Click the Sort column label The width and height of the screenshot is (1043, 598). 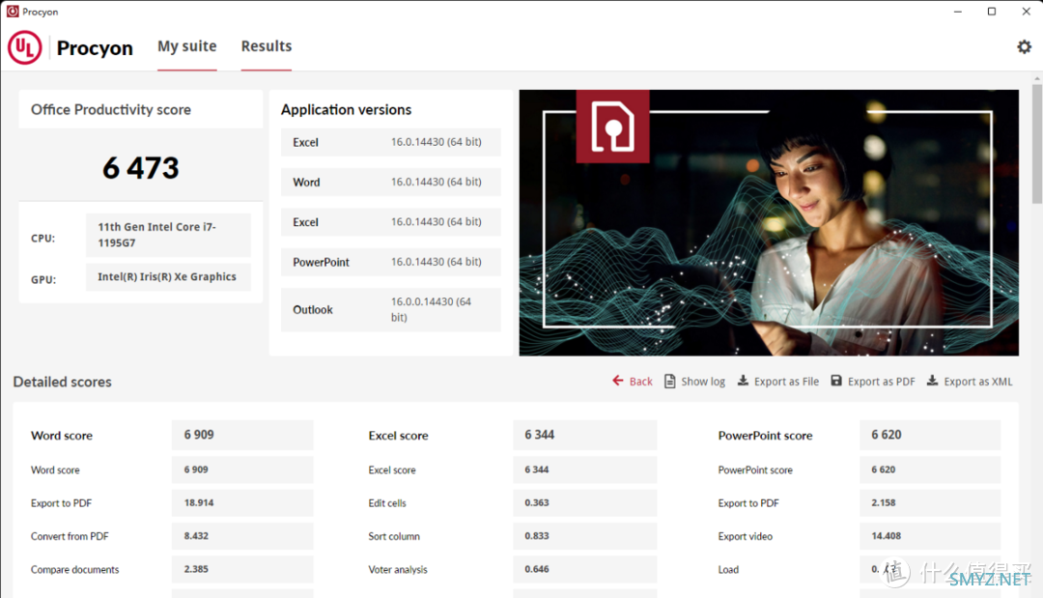(x=394, y=536)
